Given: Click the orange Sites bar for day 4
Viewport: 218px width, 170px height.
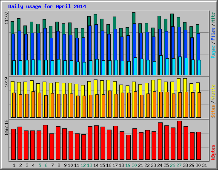Looking at the screenshot, I should (33, 105).
